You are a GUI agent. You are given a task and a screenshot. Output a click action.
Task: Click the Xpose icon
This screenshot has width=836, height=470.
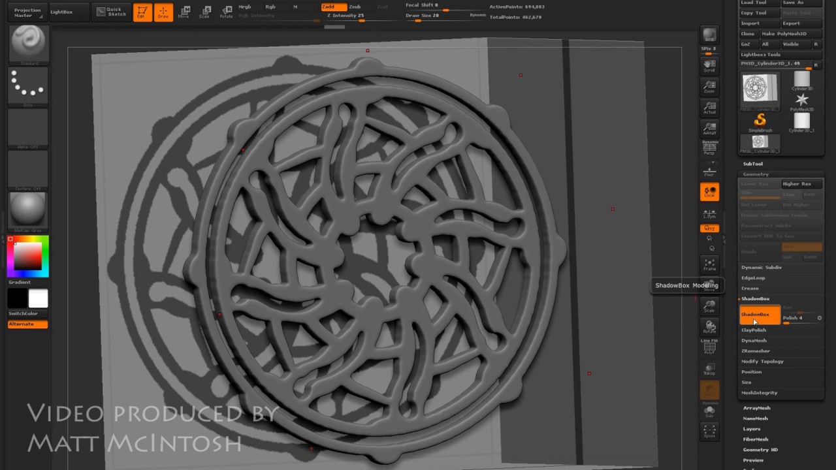click(x=709, y=431)
